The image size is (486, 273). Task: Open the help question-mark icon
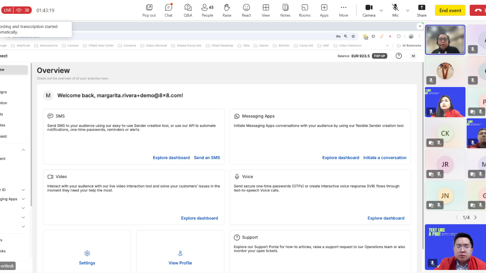(x=399, y=56)
